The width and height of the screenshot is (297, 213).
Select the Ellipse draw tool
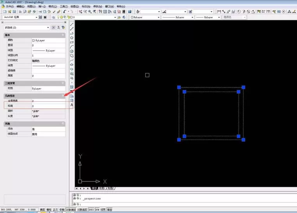72,65
